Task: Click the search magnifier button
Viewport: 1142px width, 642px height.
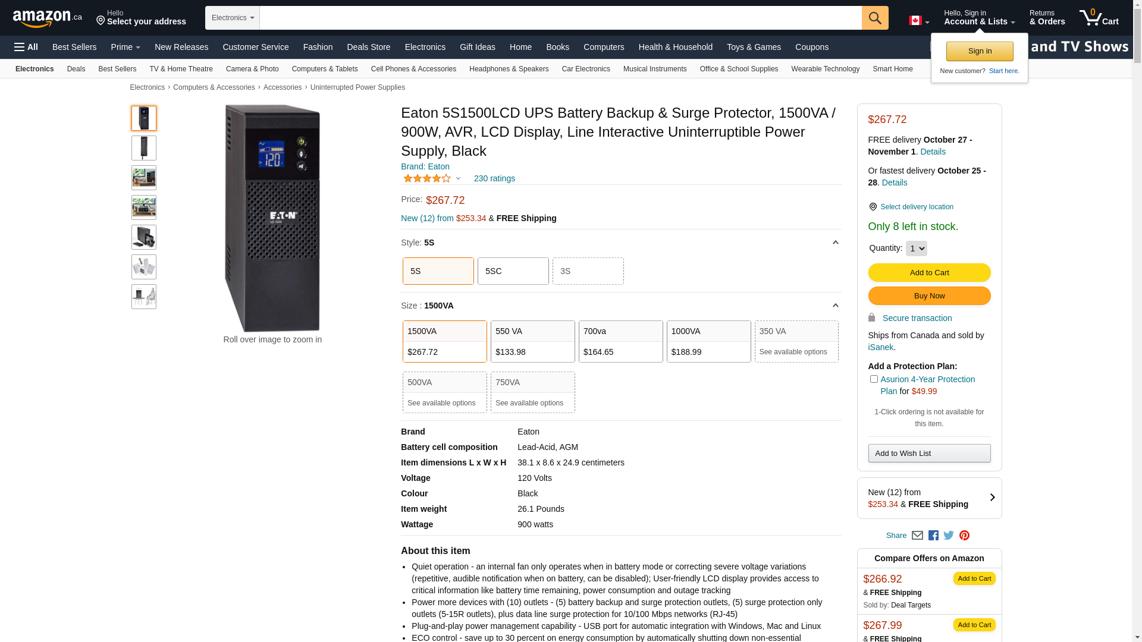Action: (x=874, y=18)
